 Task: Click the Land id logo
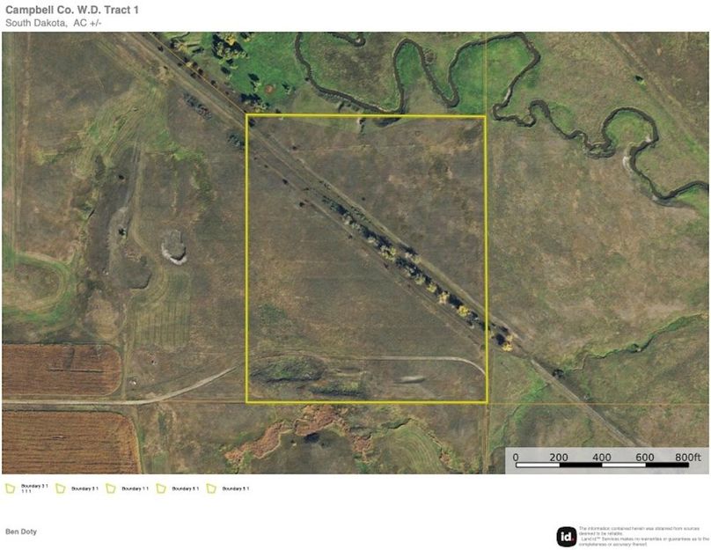click(567, 536)
